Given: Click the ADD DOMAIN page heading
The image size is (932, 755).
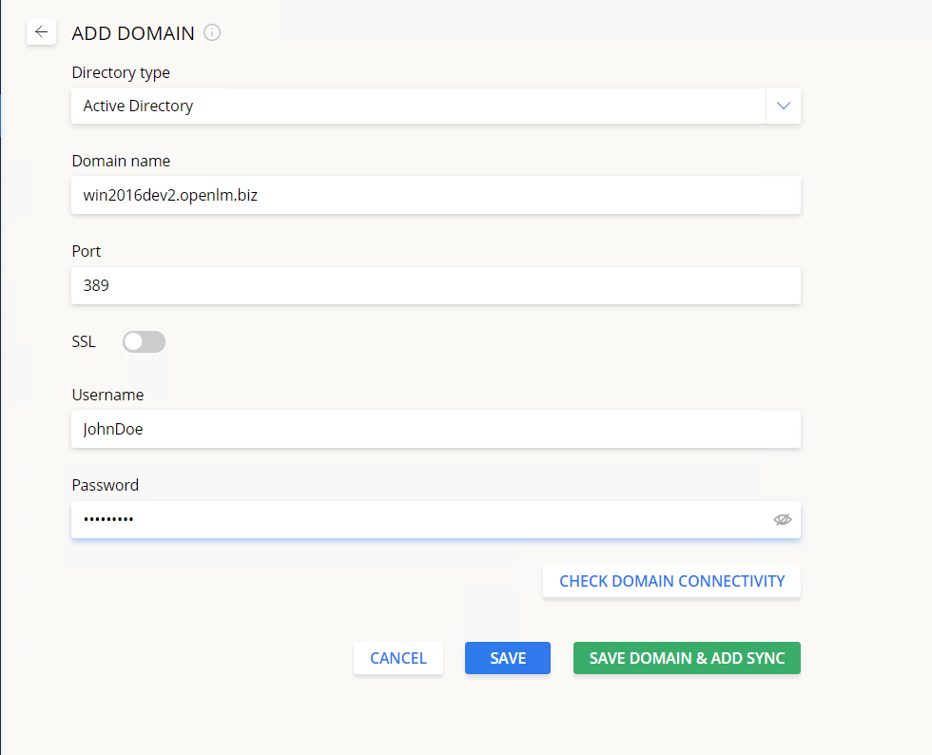Looking at the screenshot, I should pyautogui.click(x=133, y=33).
